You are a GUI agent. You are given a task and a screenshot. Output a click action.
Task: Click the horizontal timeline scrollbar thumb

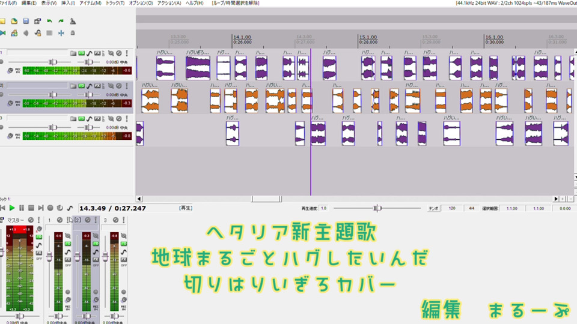pos(267,199)
